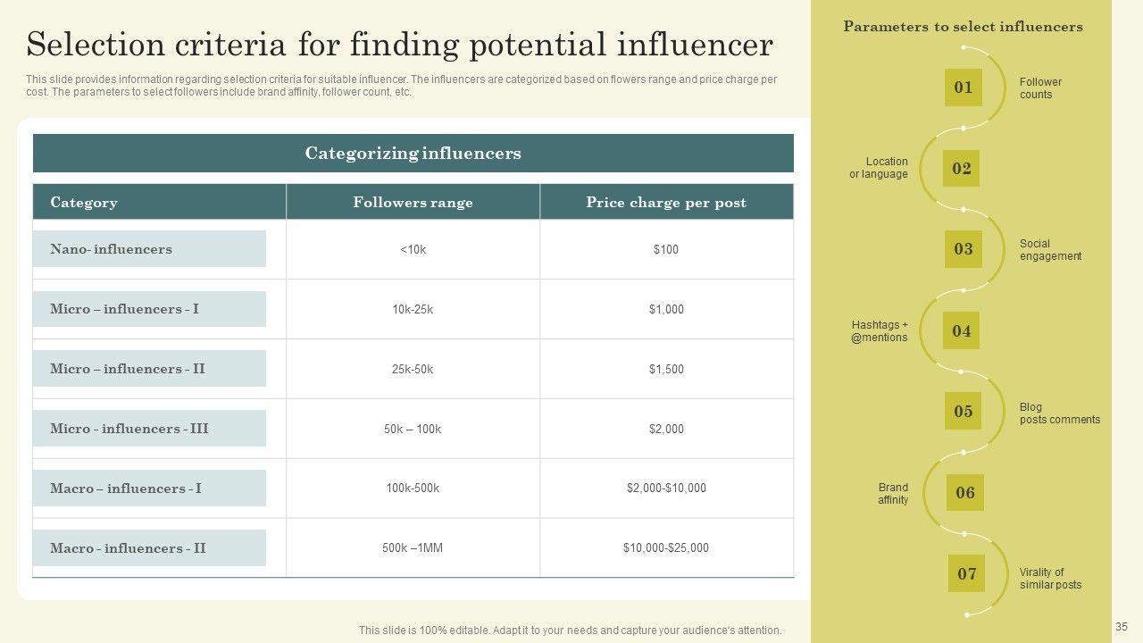This screenshot has height=643, width=1143.
Task: Select the Categorizing influencers table banner
Action: [x=413, y=154]
